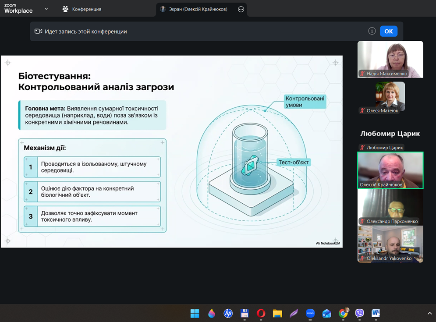This screenshot has height=322, width=436.
Task: Open the Zoom Workplace dropdown arrow
Action: pyautogui.click(x=46, y=9)
